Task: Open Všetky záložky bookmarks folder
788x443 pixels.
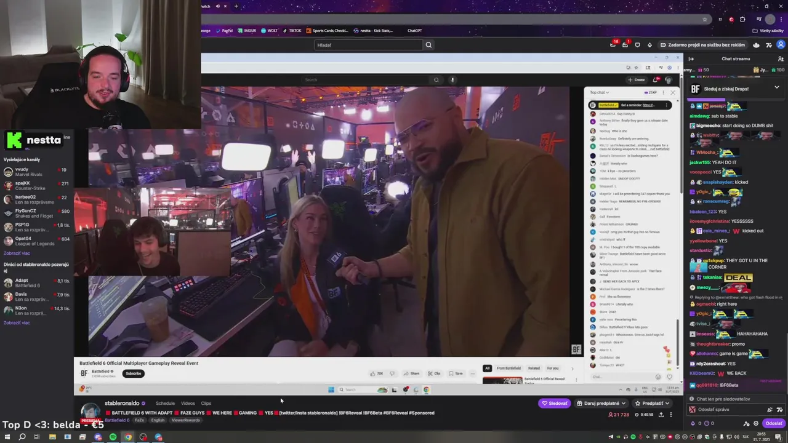Action: point(768,30)
